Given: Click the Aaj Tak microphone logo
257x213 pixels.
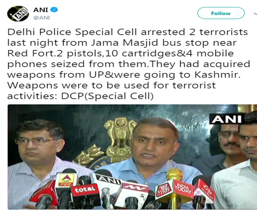Looking at the screenshot, I should [x=164, y=189].
